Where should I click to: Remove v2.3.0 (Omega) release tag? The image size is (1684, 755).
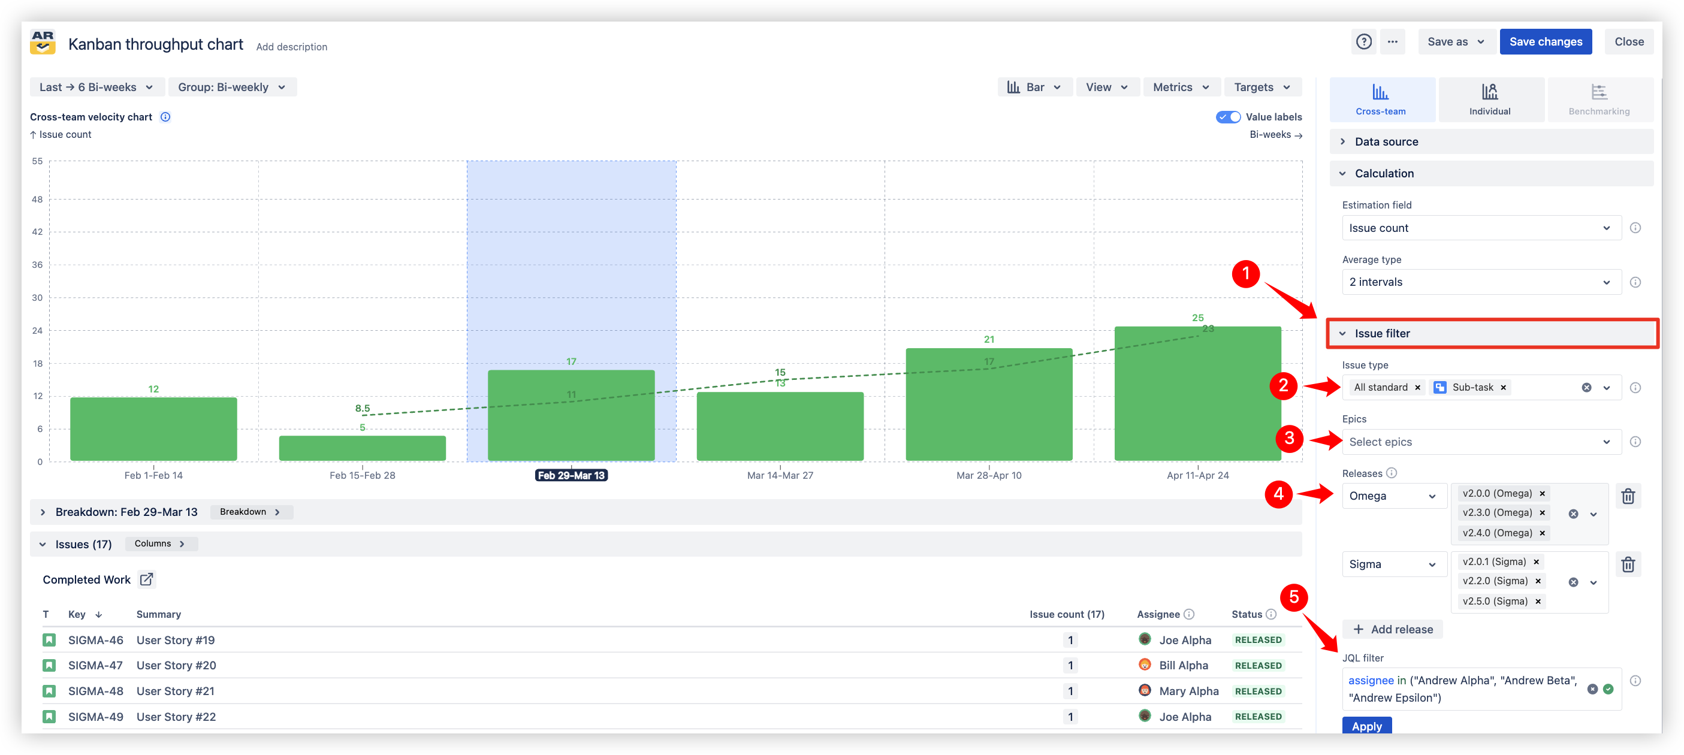pyautogui.click(x=1542, y=512)
